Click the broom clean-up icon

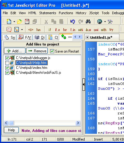pos(17,30)
